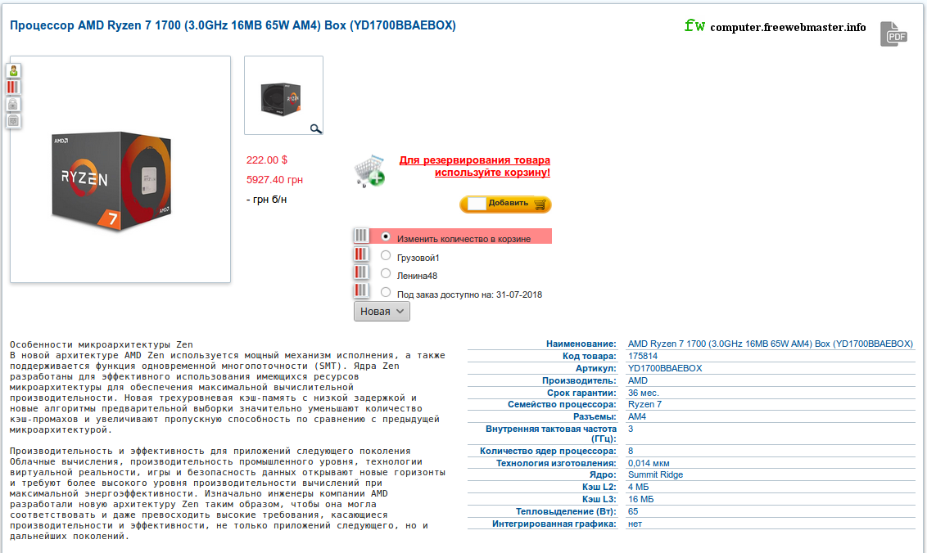Screen dimensions: 927x553
Task: Click stock bars icon next to Ленина48
Action: (360, 272)
